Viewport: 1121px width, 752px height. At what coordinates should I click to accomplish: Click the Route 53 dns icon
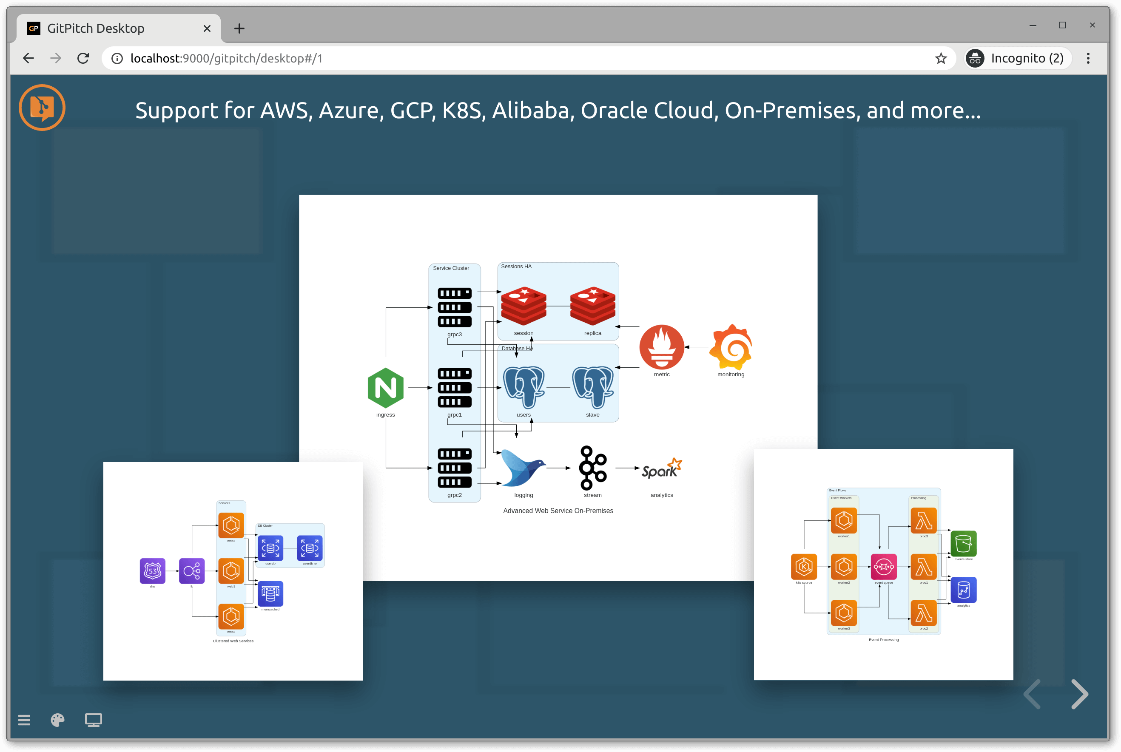point(153,571)
